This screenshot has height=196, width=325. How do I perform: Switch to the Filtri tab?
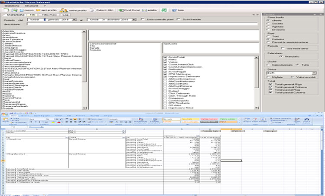click(33, 15)
